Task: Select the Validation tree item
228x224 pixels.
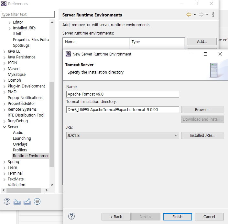Action: (16, 185)
